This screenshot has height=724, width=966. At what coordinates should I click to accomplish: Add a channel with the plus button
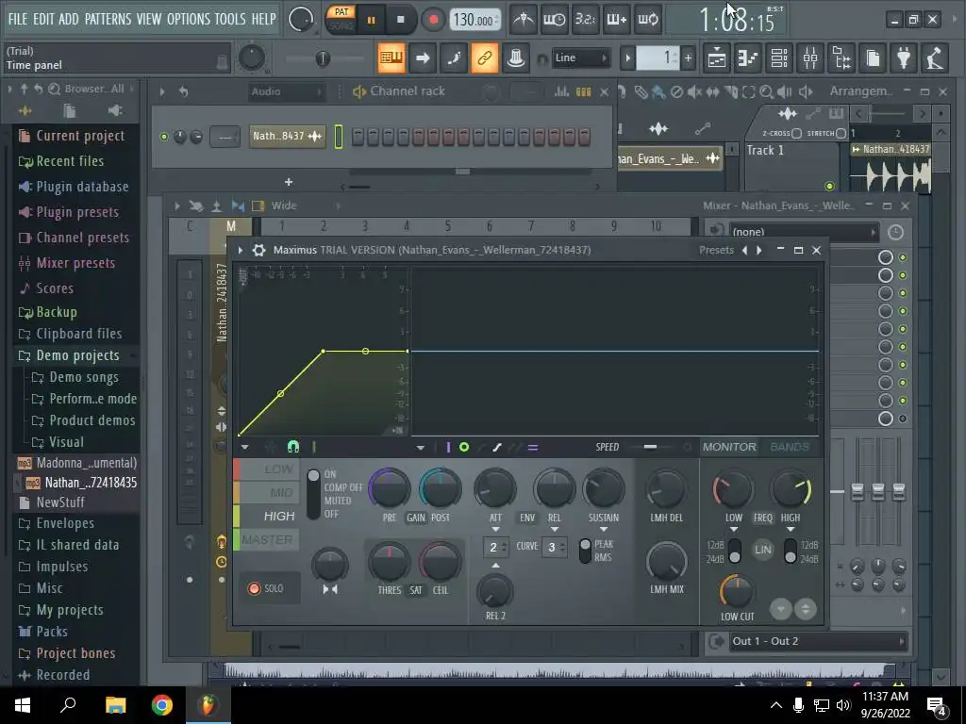click(x=289, y=182)
